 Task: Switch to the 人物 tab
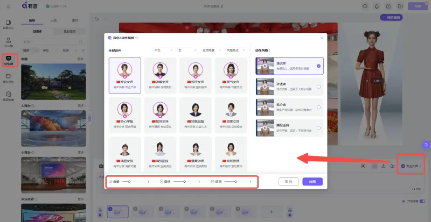[53, 20]
